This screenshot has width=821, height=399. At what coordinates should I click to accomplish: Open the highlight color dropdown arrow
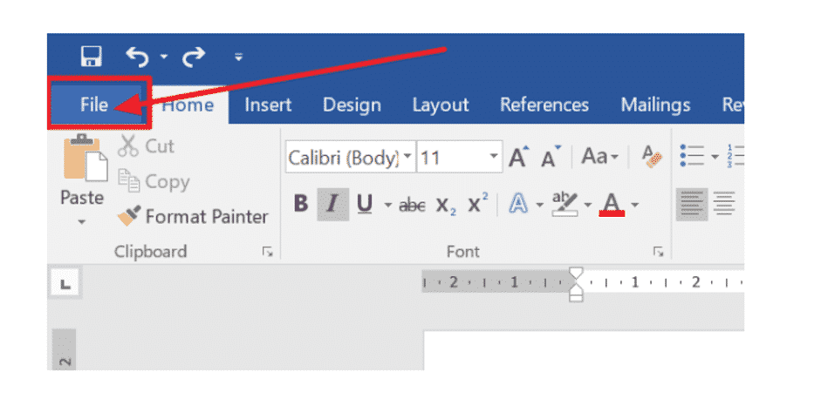(588, 205)
